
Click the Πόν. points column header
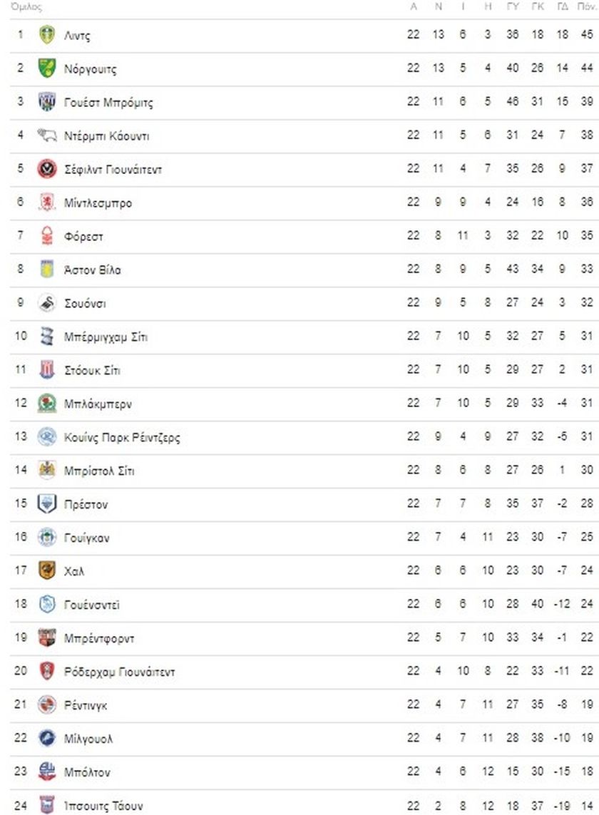click(587, 7)
